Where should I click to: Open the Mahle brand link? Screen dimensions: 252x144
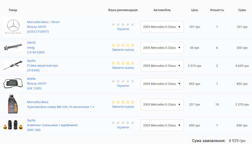[31, 79]
